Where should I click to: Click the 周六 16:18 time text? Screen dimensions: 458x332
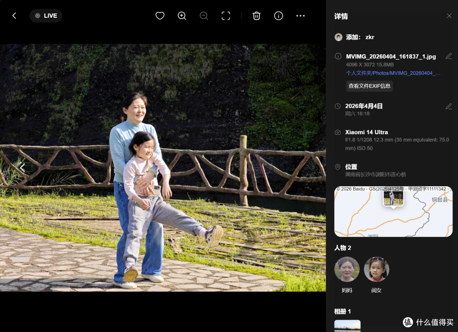(357, 114)
